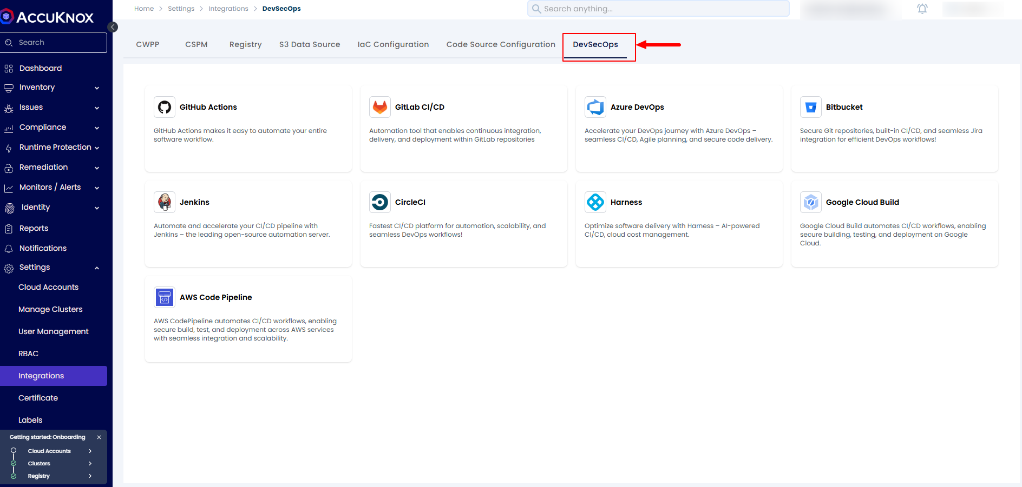The width and height of the screenshot is (1022, 487).
Task: Open onboarding Clusters arrow
Action: 90,463
